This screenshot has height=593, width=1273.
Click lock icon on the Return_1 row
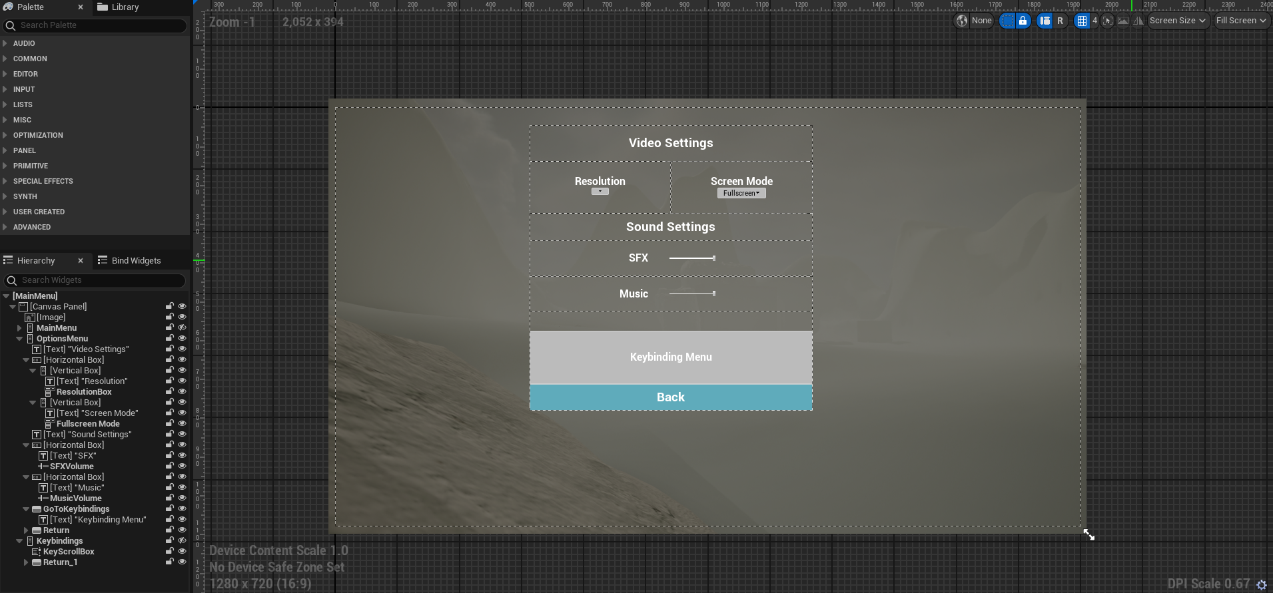[170, 562]
